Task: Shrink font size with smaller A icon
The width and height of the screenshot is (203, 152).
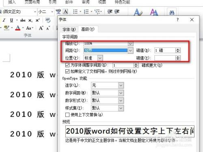Action: 48,28
